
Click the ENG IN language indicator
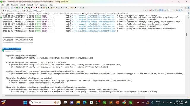[158, 102]
